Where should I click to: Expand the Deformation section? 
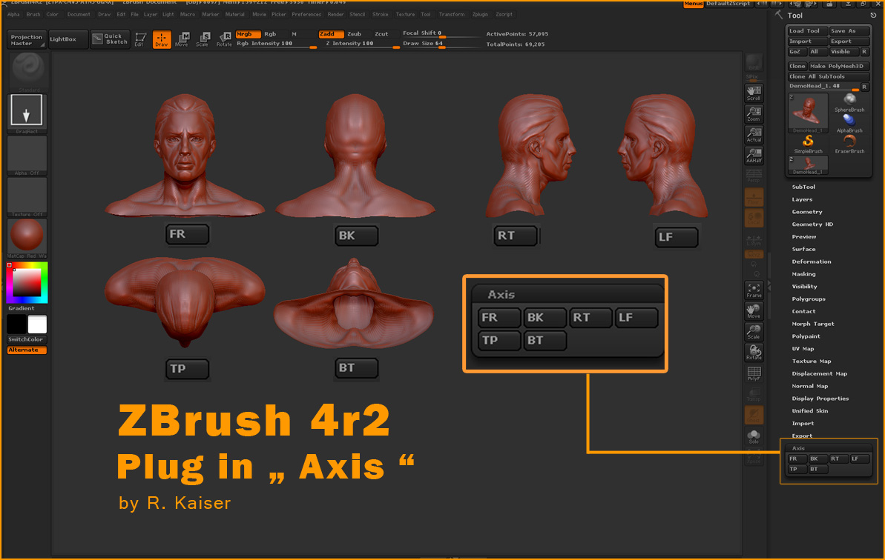click(x=811, y=261)
